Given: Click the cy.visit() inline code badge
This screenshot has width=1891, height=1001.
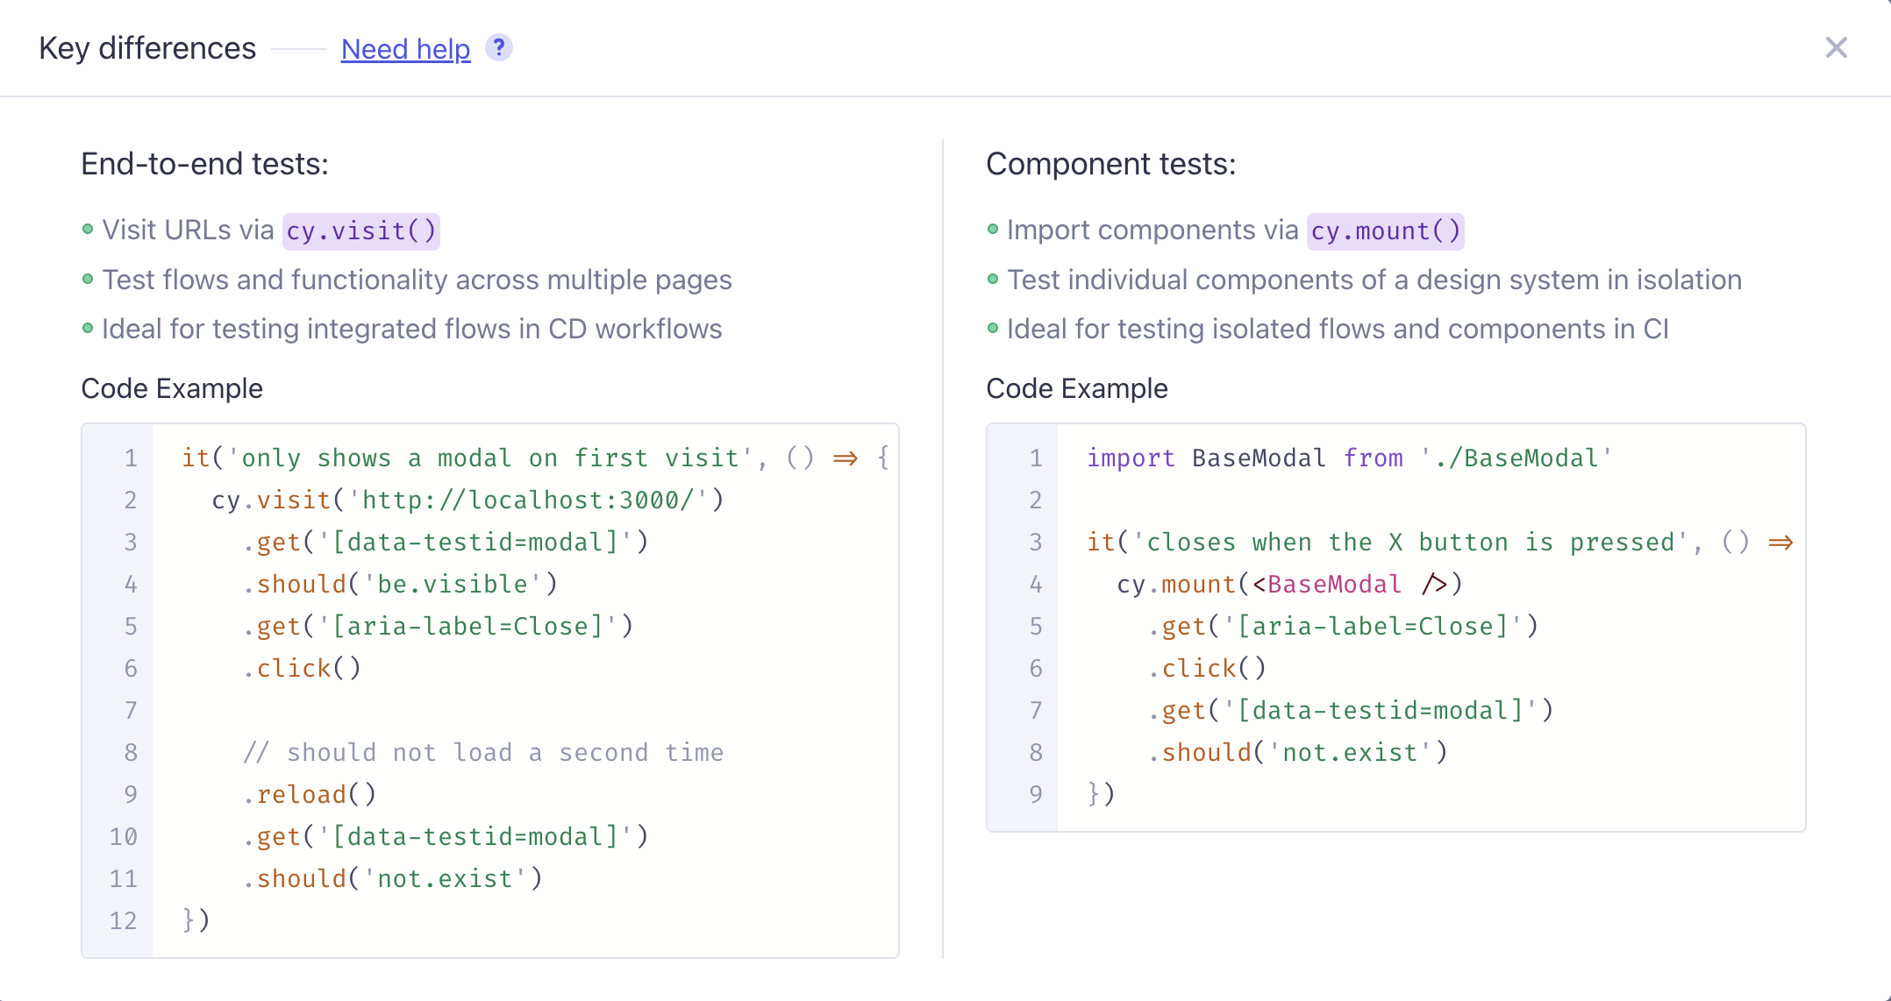Looking at the screenshot, I should coord(360,231).
